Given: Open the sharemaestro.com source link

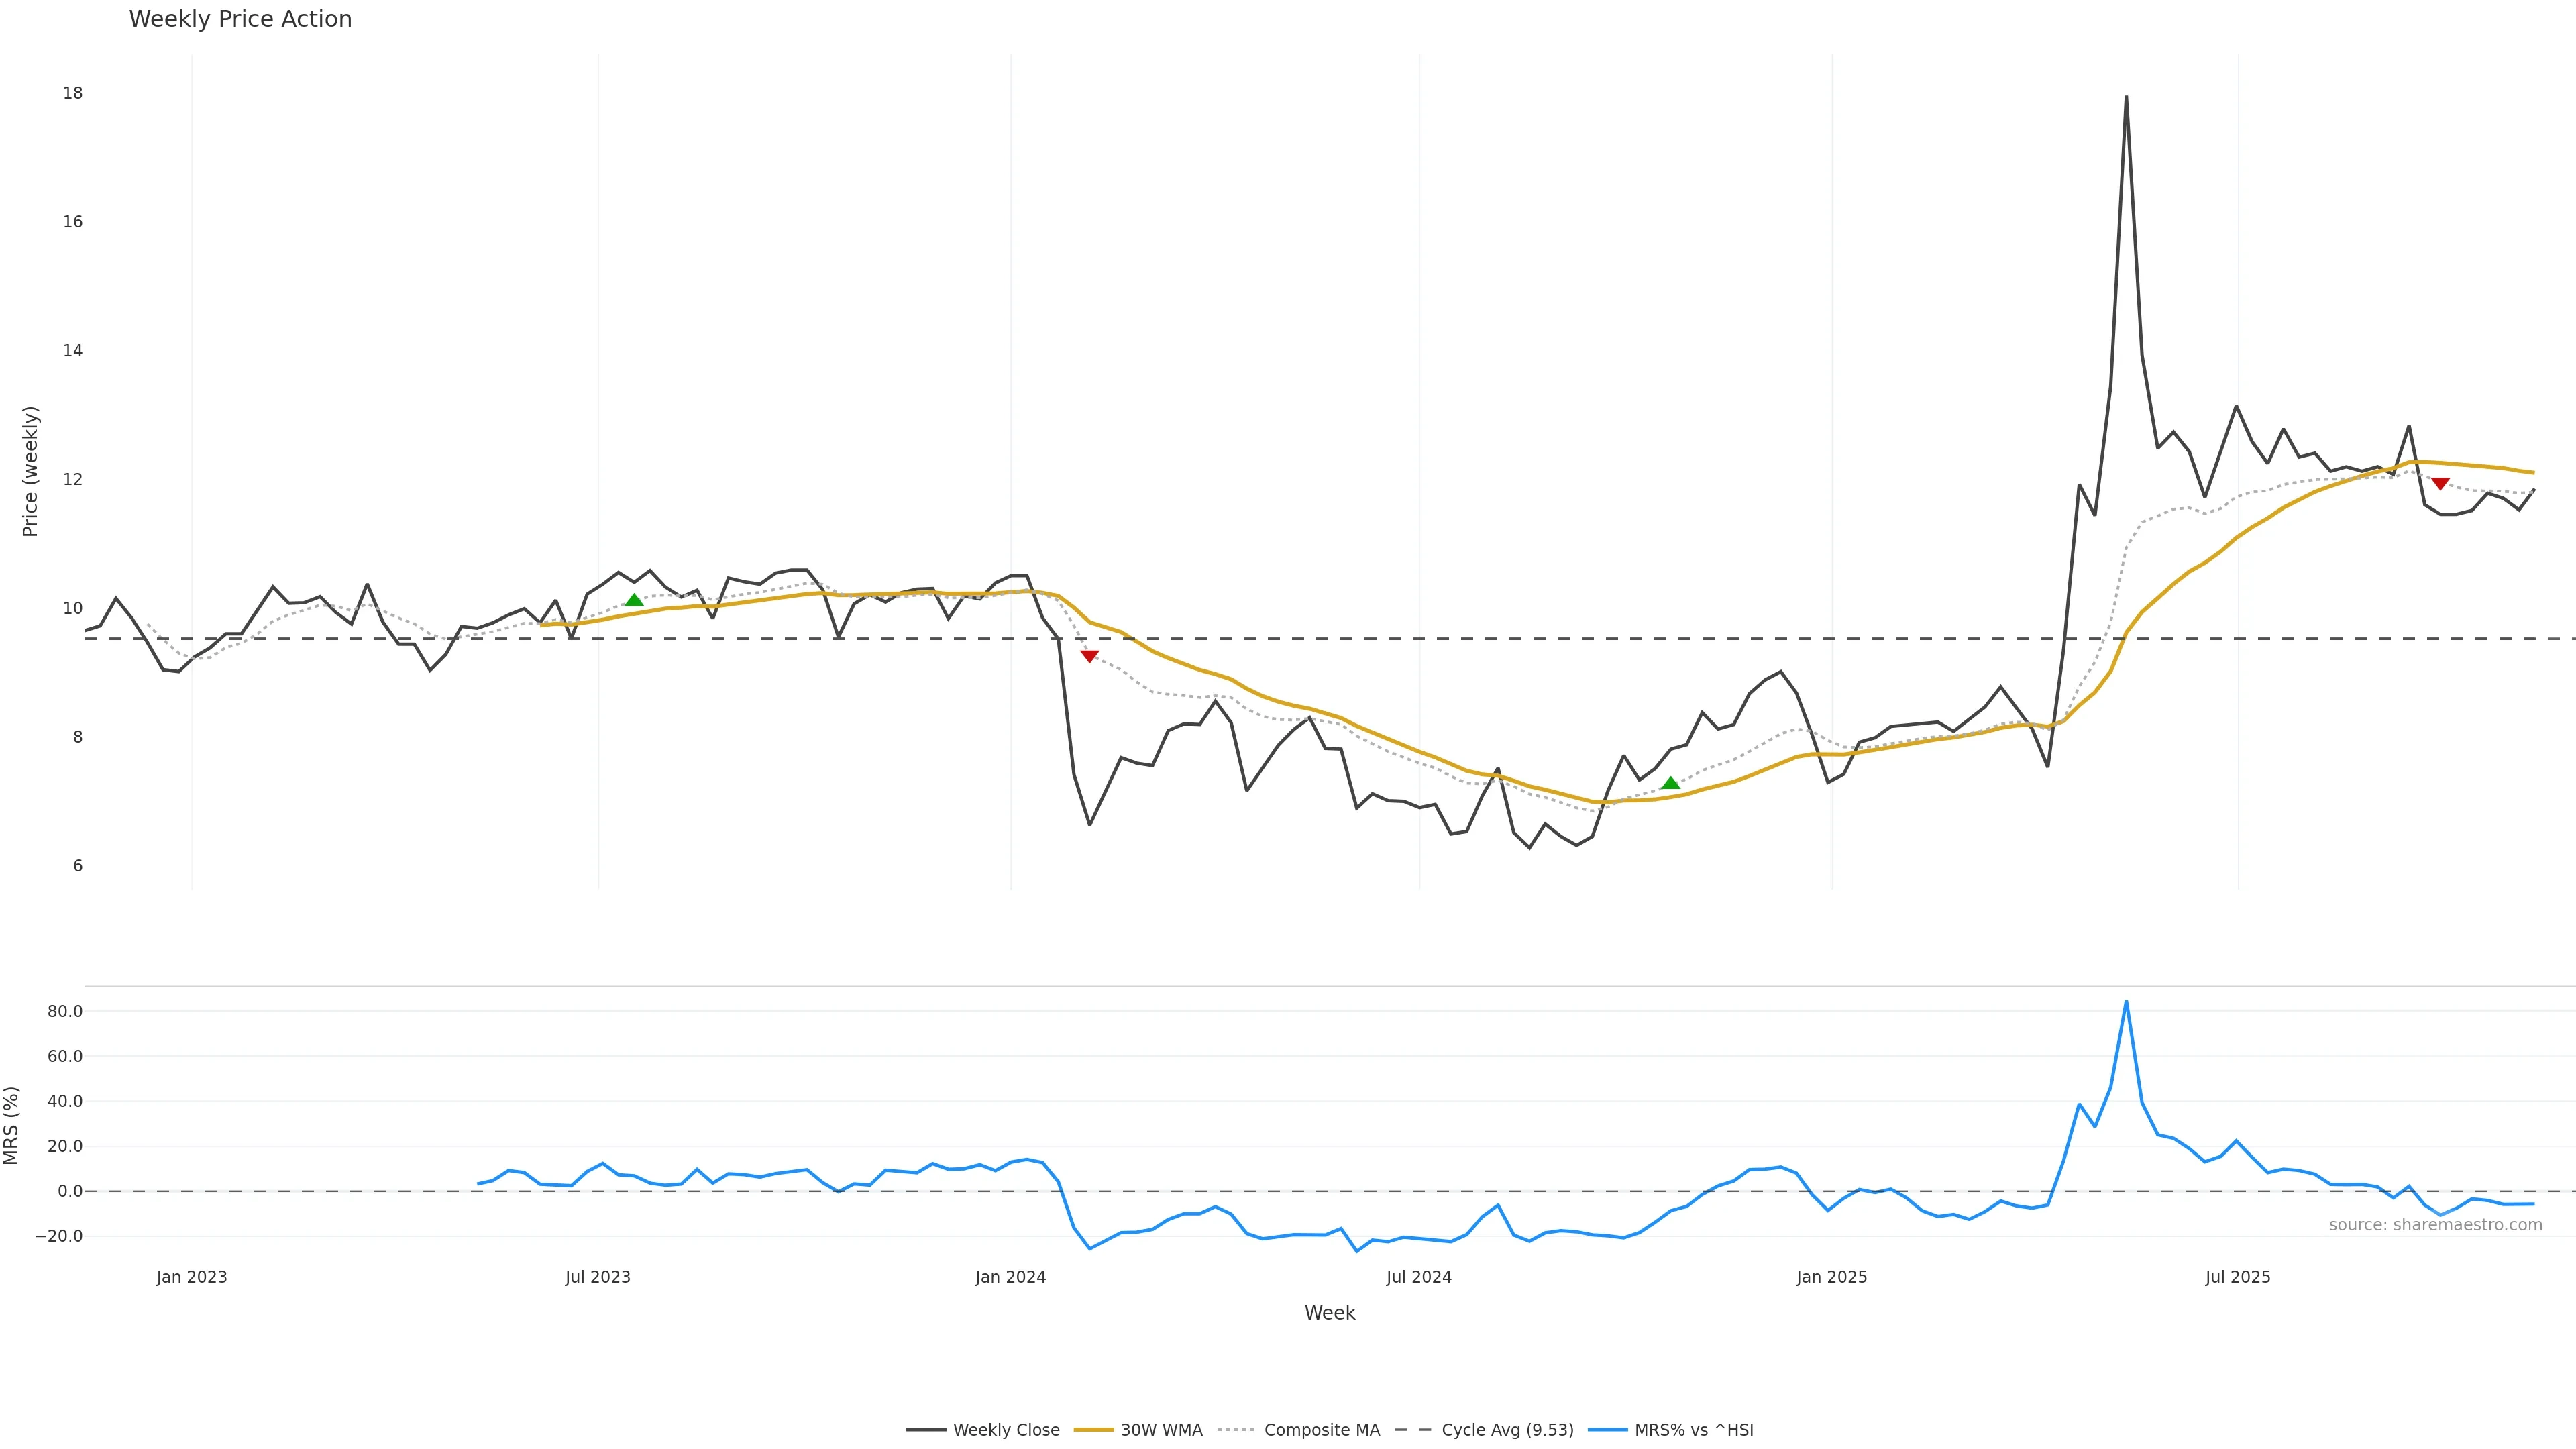Looking at the screenshot, I should 2435,1225.
